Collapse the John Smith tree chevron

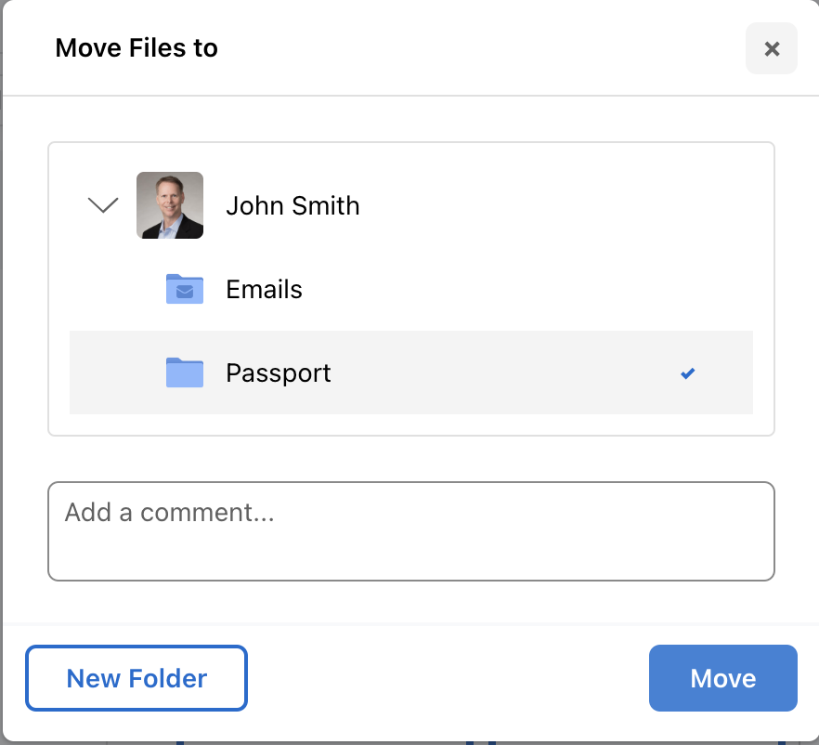pos(103,204)
